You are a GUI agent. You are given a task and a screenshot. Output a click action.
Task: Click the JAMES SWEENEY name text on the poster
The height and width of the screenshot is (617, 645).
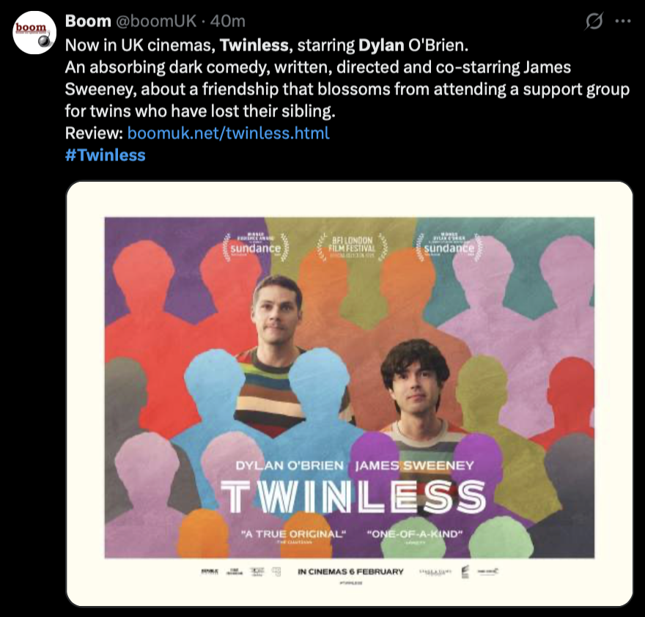click(414, 465)
